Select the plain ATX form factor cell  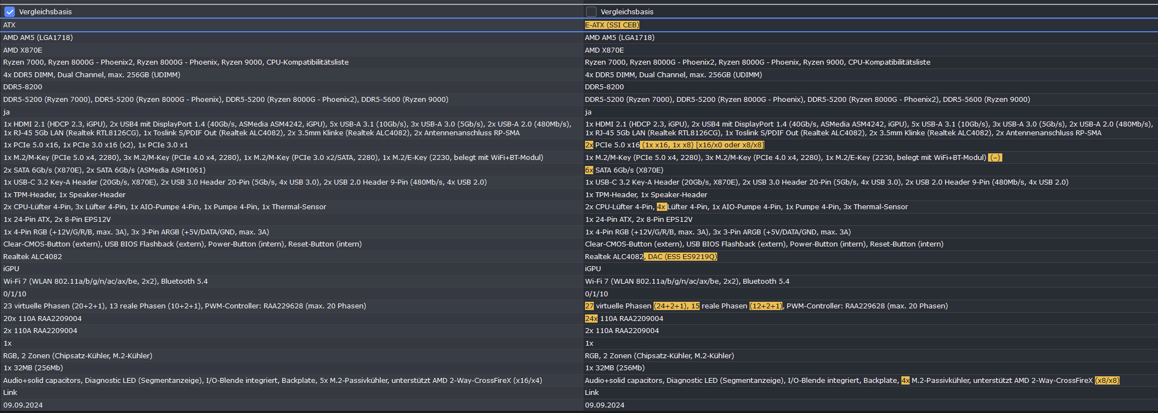pos(9,25)
